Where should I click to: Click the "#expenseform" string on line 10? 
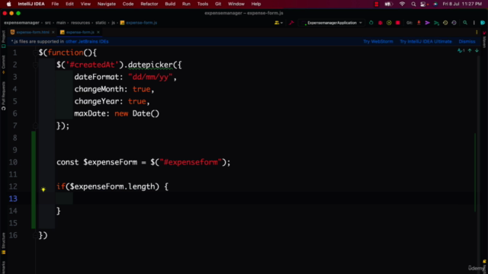point(191,162)
